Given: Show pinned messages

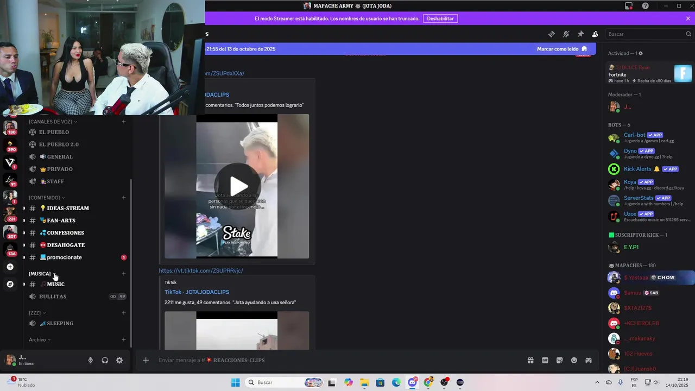Looking at the screenshot, I should [x=580, y=34].
